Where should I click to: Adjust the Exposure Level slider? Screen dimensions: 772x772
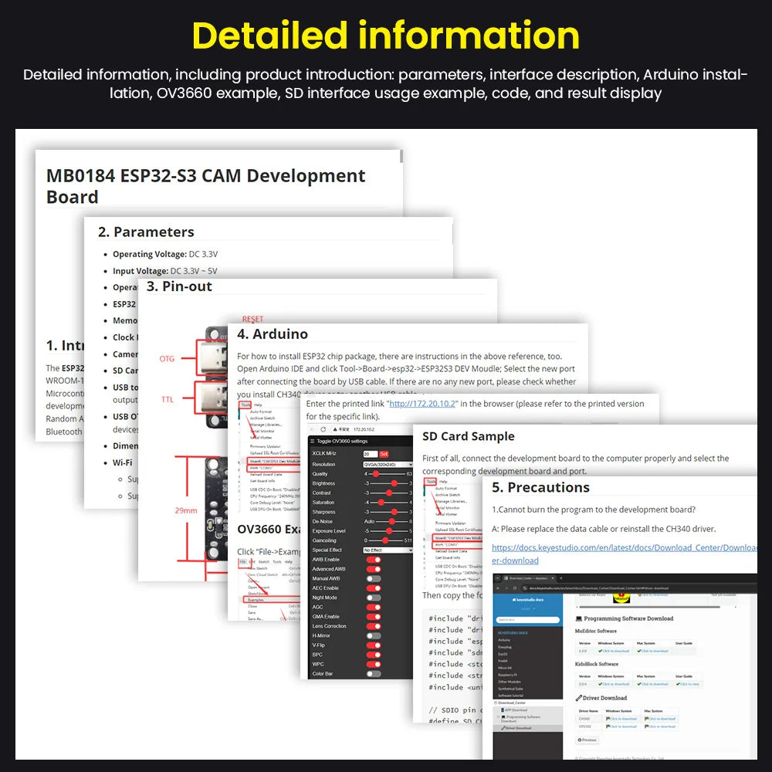tap(388, 531)
